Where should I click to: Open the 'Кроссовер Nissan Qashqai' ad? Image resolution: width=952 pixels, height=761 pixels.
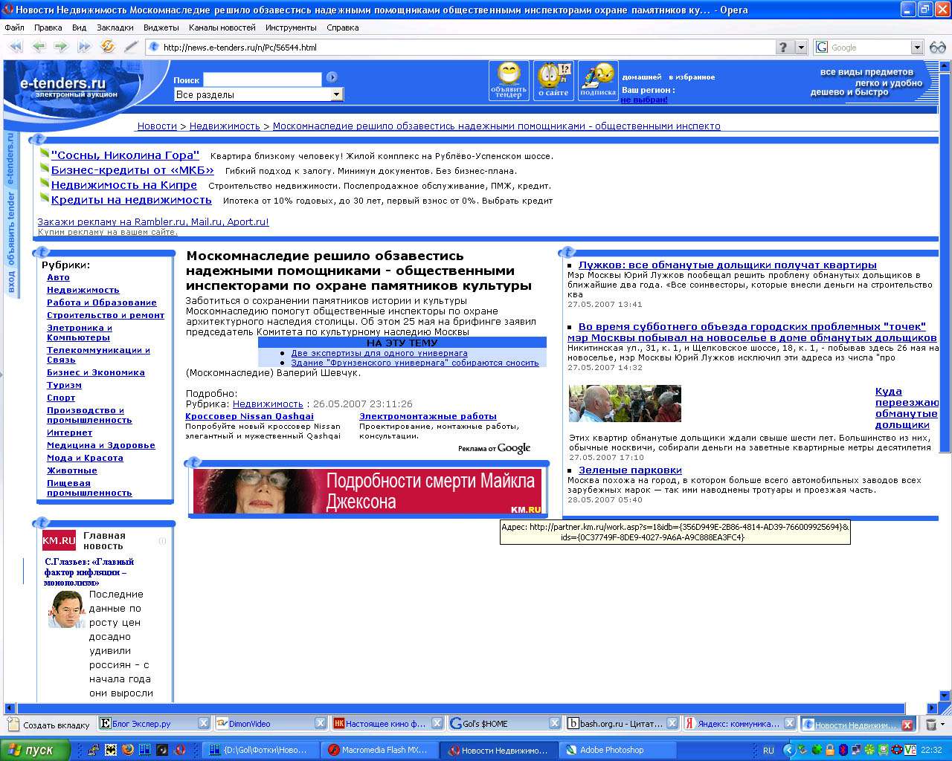[x=249, y=416]
